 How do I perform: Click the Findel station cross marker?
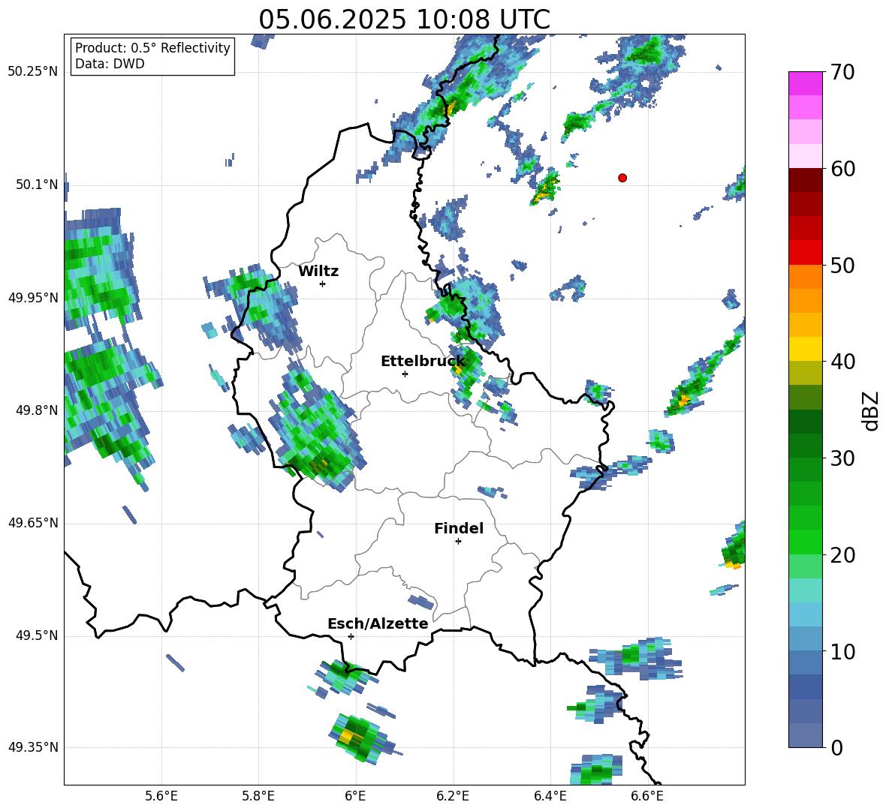tap(458, 542)
